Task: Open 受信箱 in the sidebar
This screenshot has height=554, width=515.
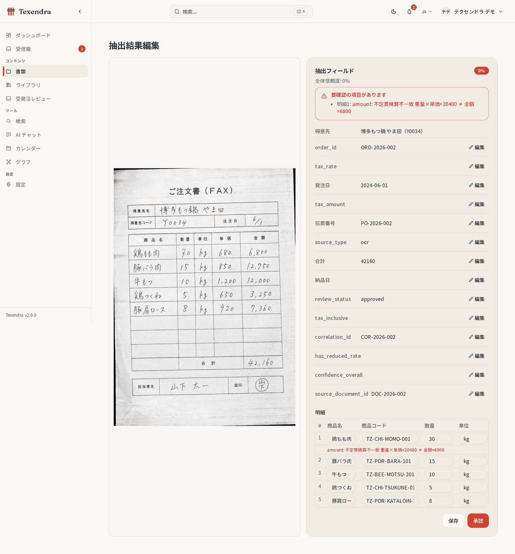Action: click(x=45, y=49)
